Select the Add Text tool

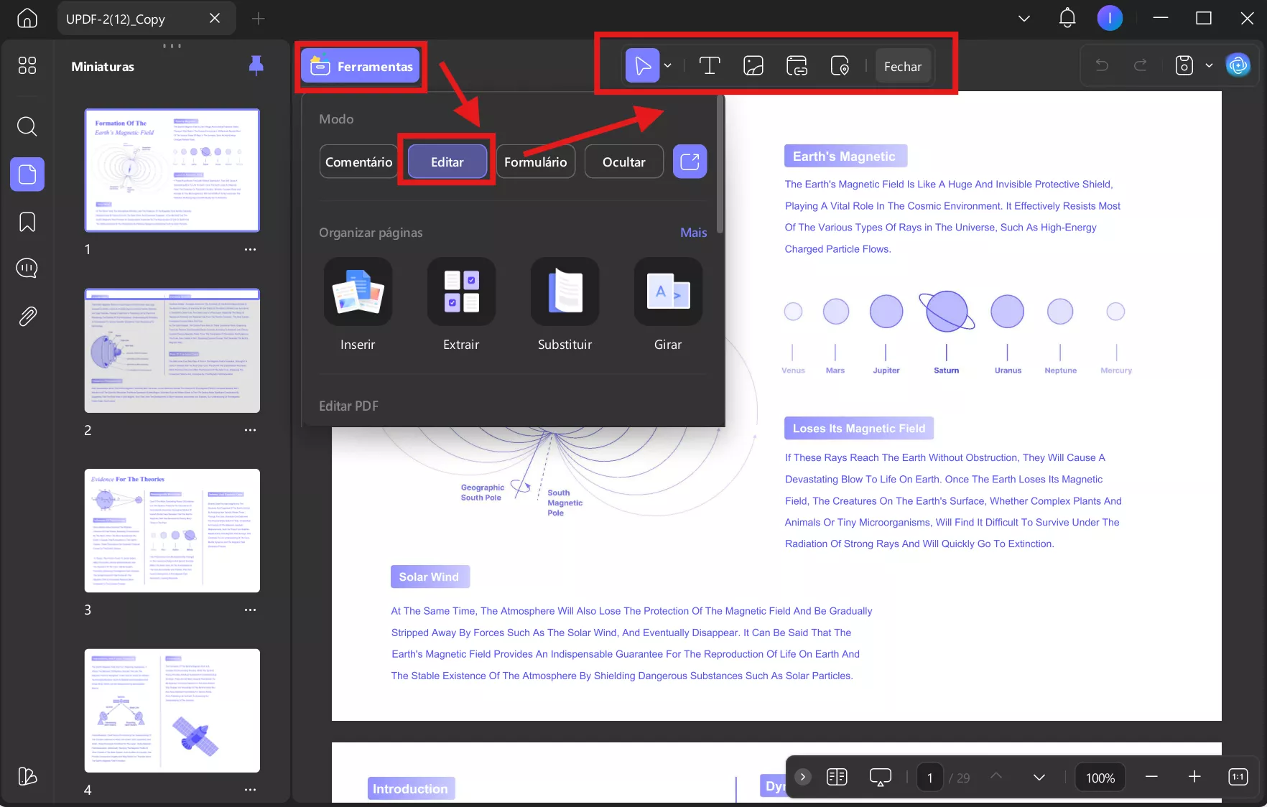(x=710, y=65)
